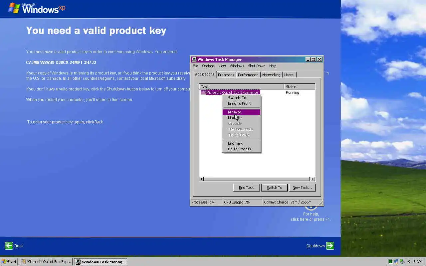Select Switch To in the context menu
The width and height of the screenshot is (426, 266).
click(241, 98)
